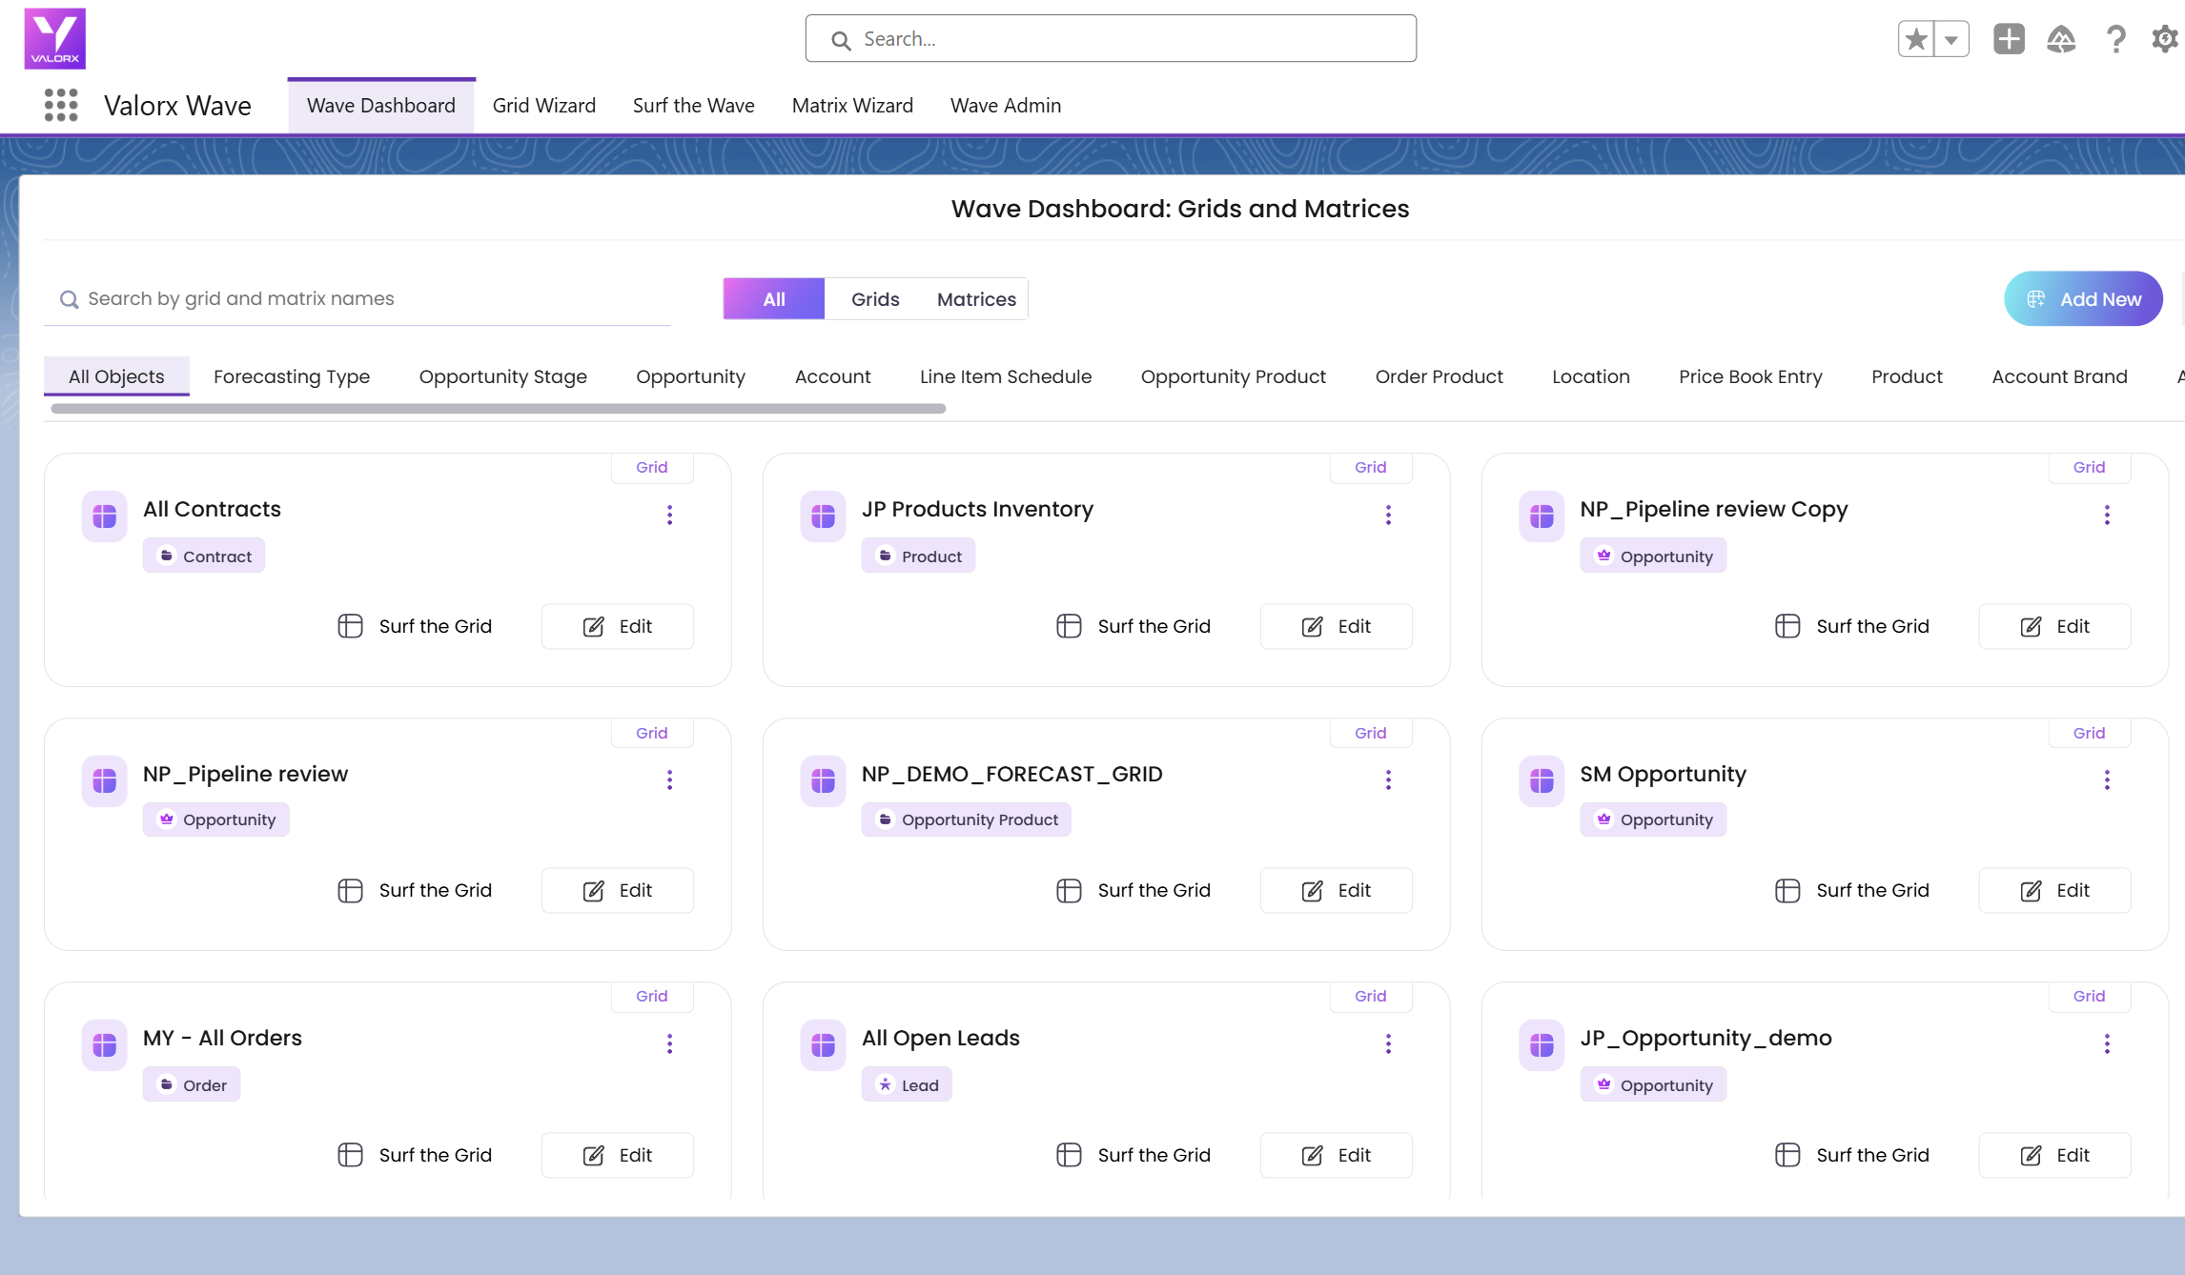Filter by the Opportunity object tab
This screenshot has width=2185, height=1275.
[x=691, y=376]
